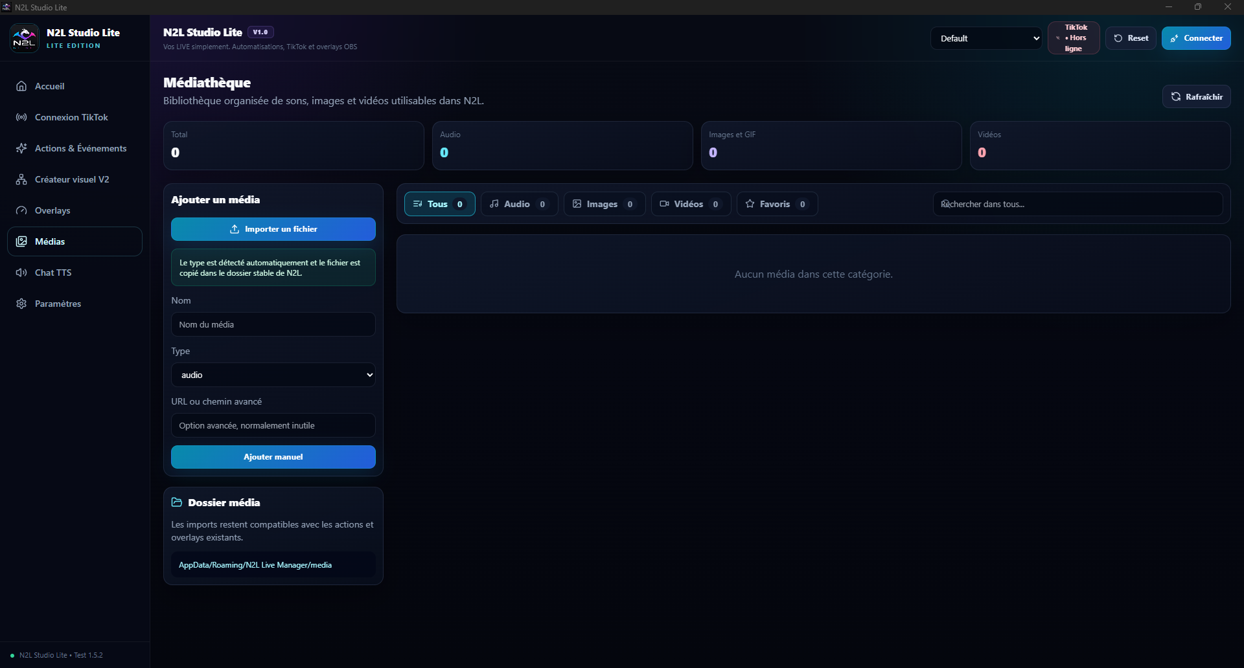Click the folder icon beside Dossier média

177,502
